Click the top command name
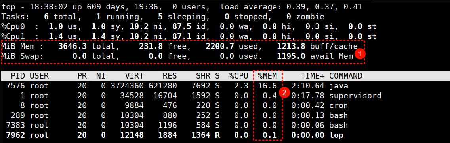This screenshot has height=143, width=450. coord(336,135)
